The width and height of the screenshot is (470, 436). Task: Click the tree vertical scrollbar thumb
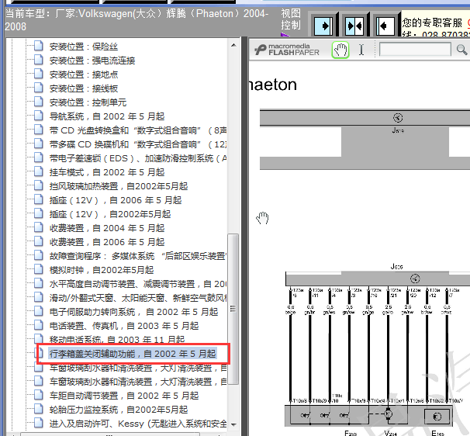tap(233, 309)
